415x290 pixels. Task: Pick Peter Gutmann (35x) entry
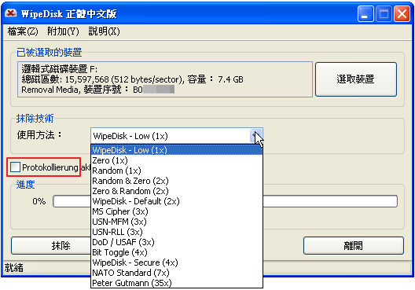177,283
